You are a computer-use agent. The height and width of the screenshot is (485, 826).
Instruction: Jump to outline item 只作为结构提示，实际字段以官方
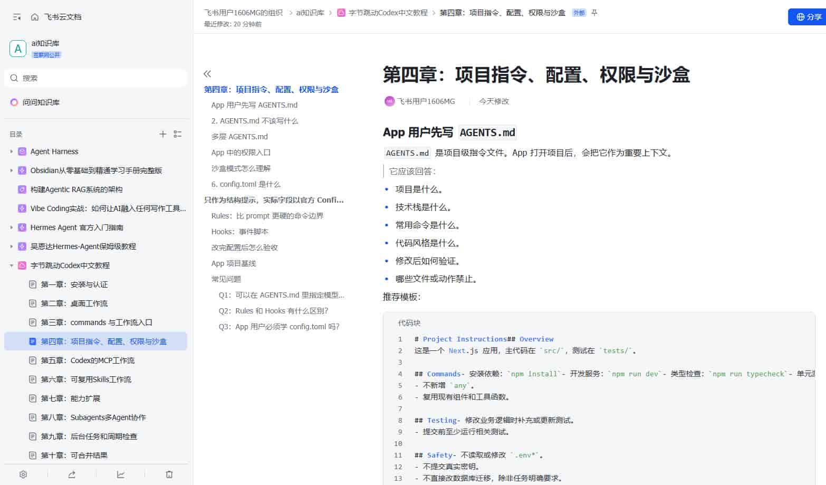pos(274,200)
